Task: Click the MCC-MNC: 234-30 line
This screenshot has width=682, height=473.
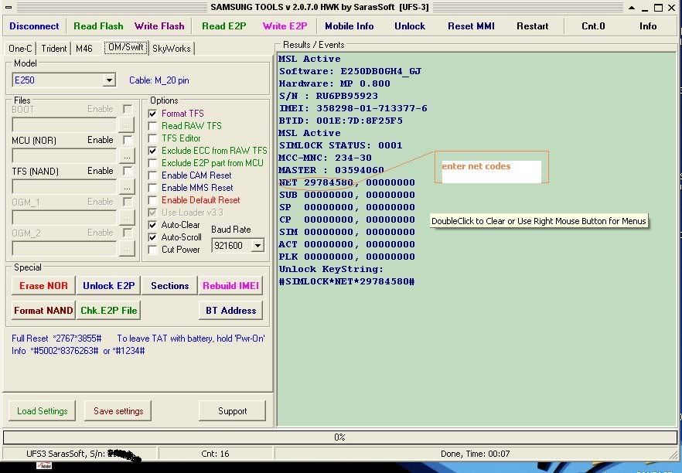Action: pos(326,158)
